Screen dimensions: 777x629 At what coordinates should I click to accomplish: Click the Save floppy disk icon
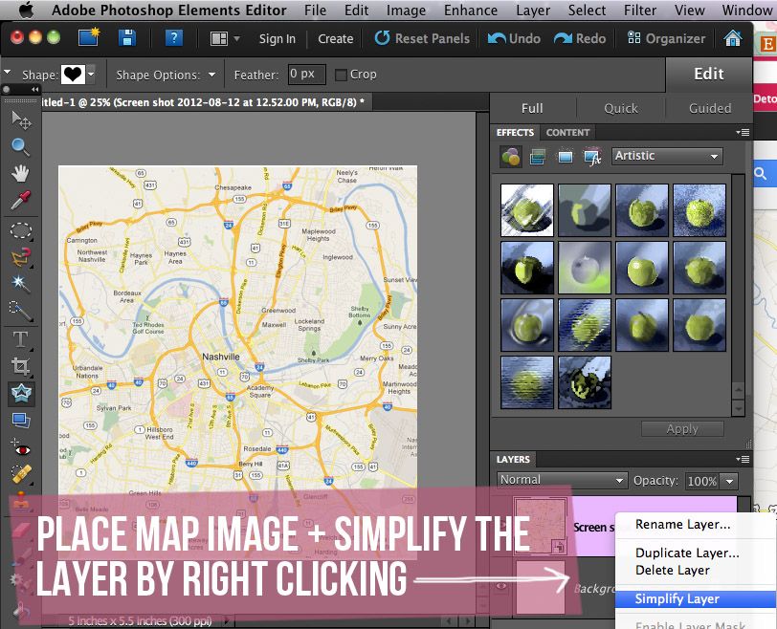[127, 38]
